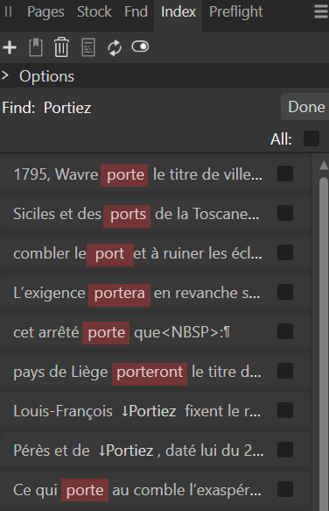The image size is (329, 511).
Task: Check box for 'Siciles et des ports' result
Action: pos(285,213)
